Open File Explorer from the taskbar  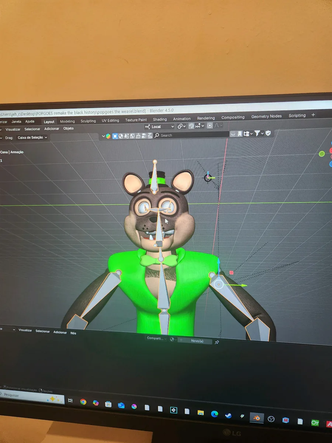pos(200,412)
